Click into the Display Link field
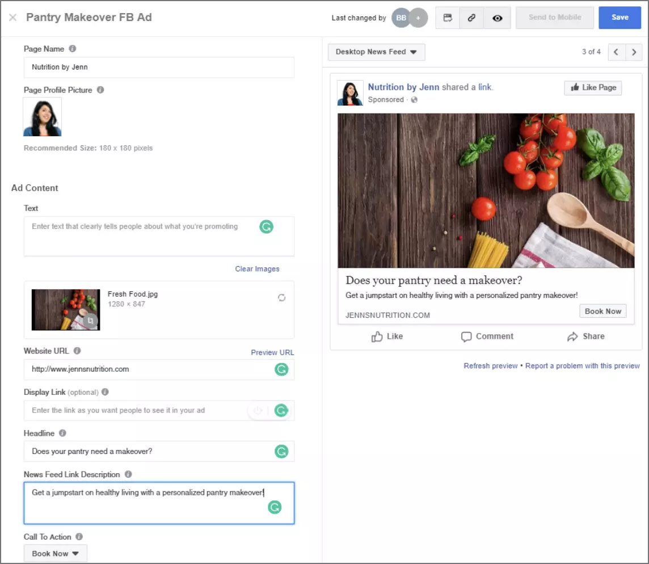The height and width of the screenshot is (564, 649). point(159,410)
